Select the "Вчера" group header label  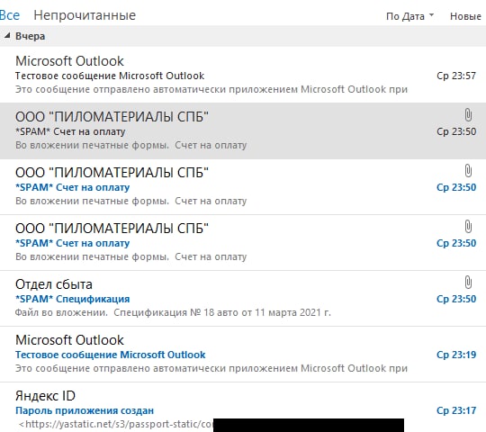coord(30,36)
